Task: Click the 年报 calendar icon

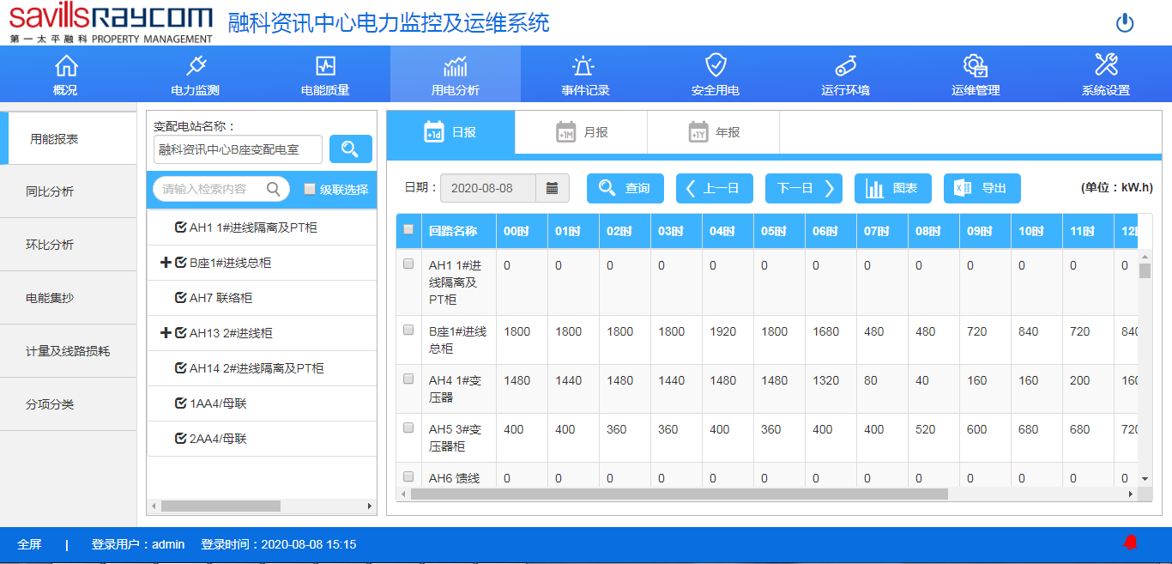Action: click(698, 132)
